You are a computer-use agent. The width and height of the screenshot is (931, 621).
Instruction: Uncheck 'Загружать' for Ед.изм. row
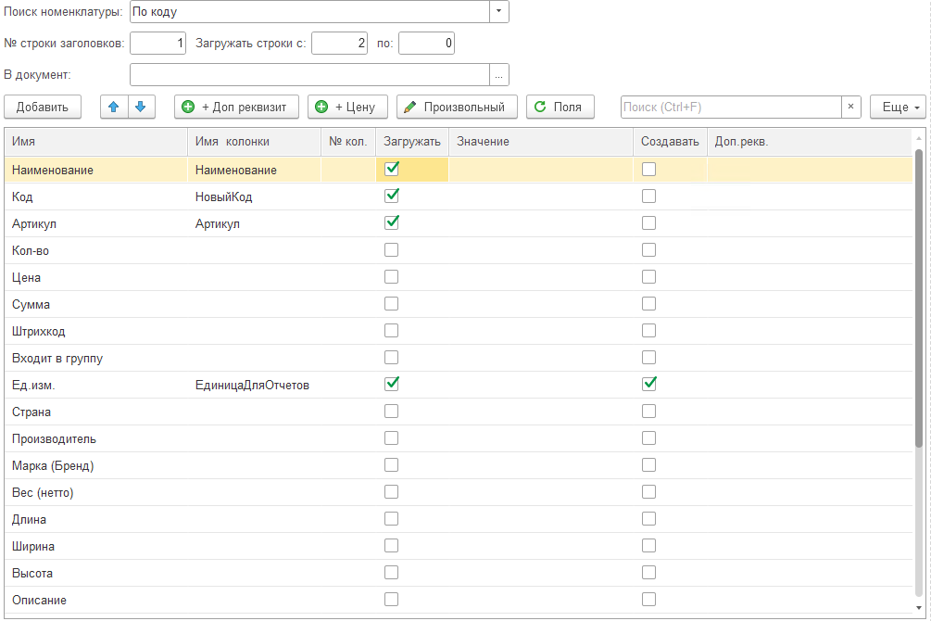click(x=391, y=384)
